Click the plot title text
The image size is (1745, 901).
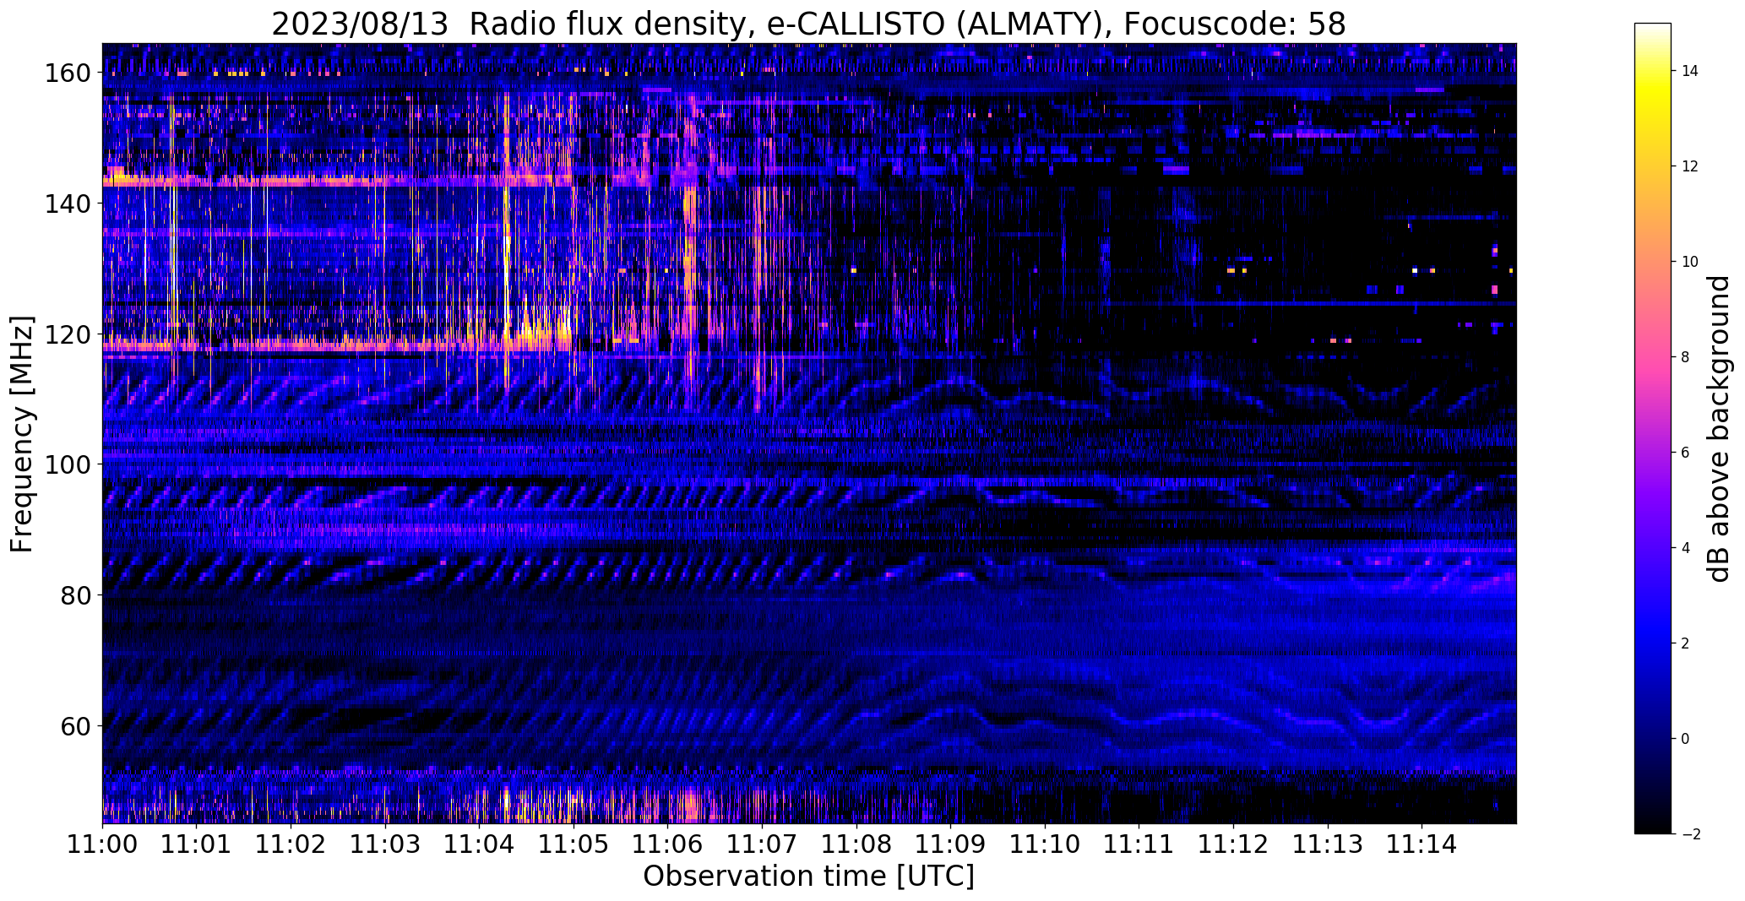(808, 24)
